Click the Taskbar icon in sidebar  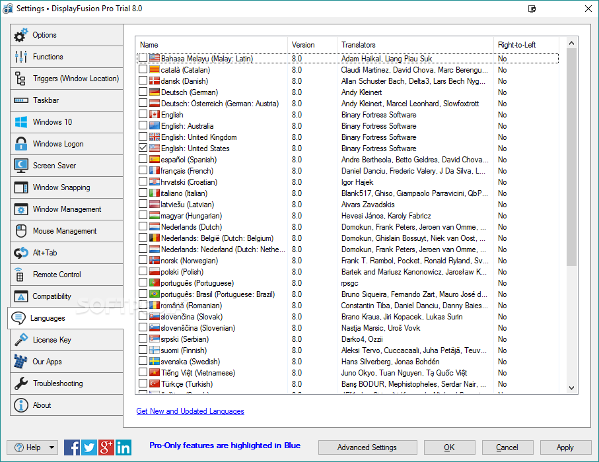[20, 100]
